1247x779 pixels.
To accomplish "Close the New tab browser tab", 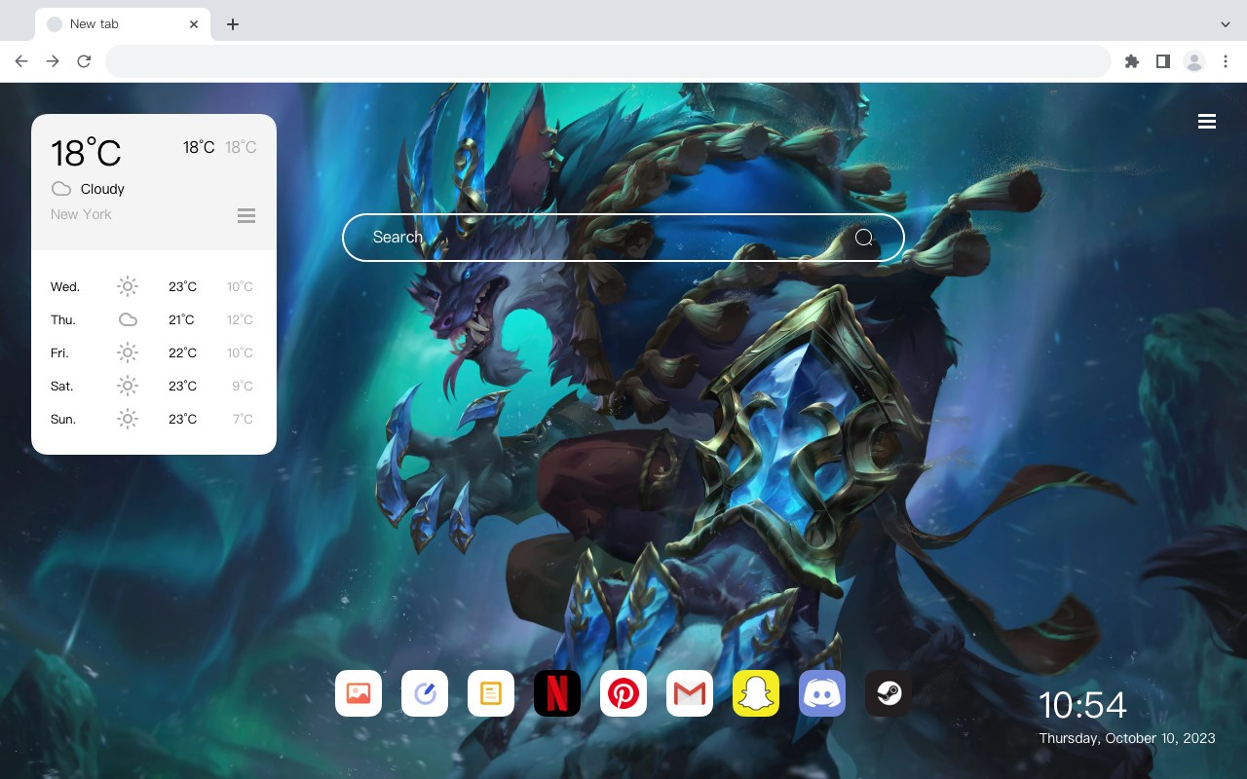I will (x=194, y=23).
